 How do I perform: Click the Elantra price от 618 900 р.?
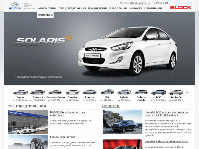tap(90, 100)
